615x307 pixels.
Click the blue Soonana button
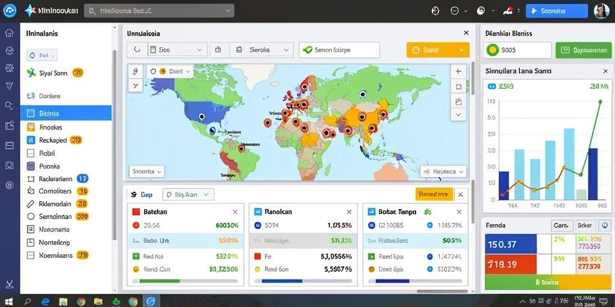pos(557,11)
